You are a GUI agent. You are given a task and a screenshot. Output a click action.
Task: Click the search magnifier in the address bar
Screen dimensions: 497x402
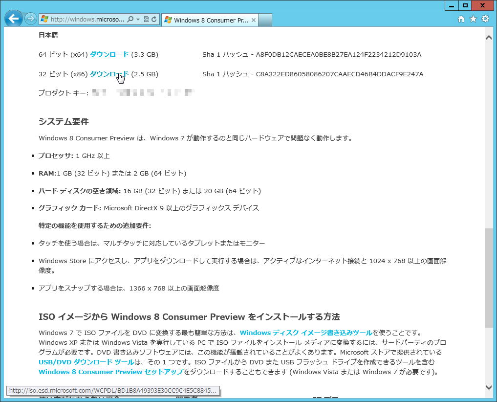click(x=130, y=20)
